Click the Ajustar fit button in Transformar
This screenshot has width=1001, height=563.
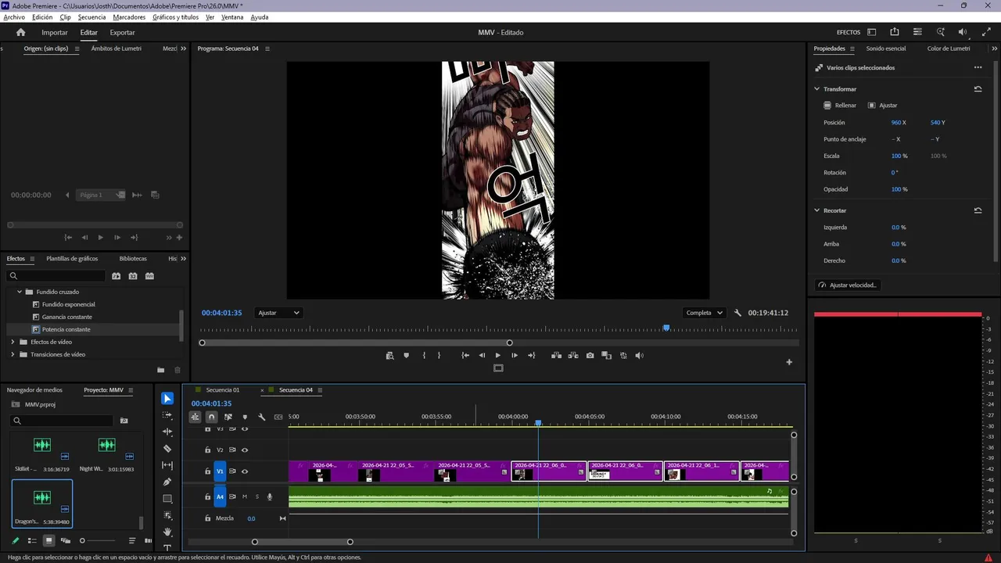point(883,106)
